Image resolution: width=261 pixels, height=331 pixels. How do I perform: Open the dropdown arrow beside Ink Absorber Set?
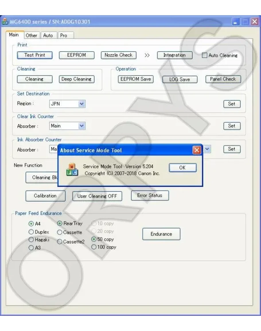(207, 149)
